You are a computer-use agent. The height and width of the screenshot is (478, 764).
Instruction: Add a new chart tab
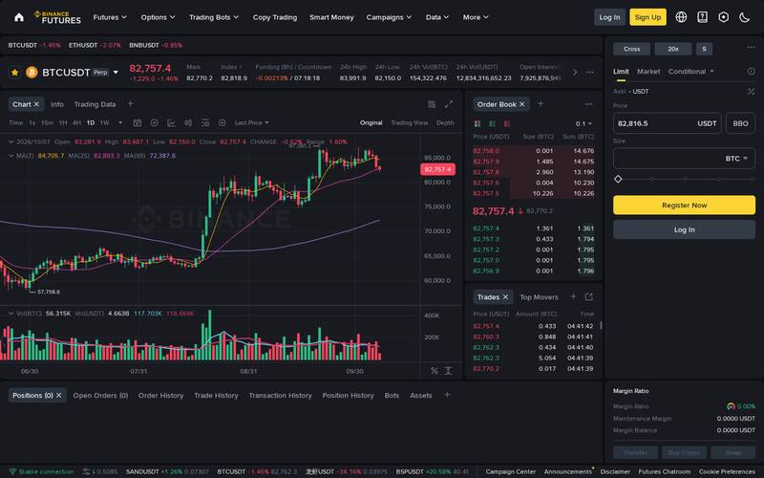(130, 103)
